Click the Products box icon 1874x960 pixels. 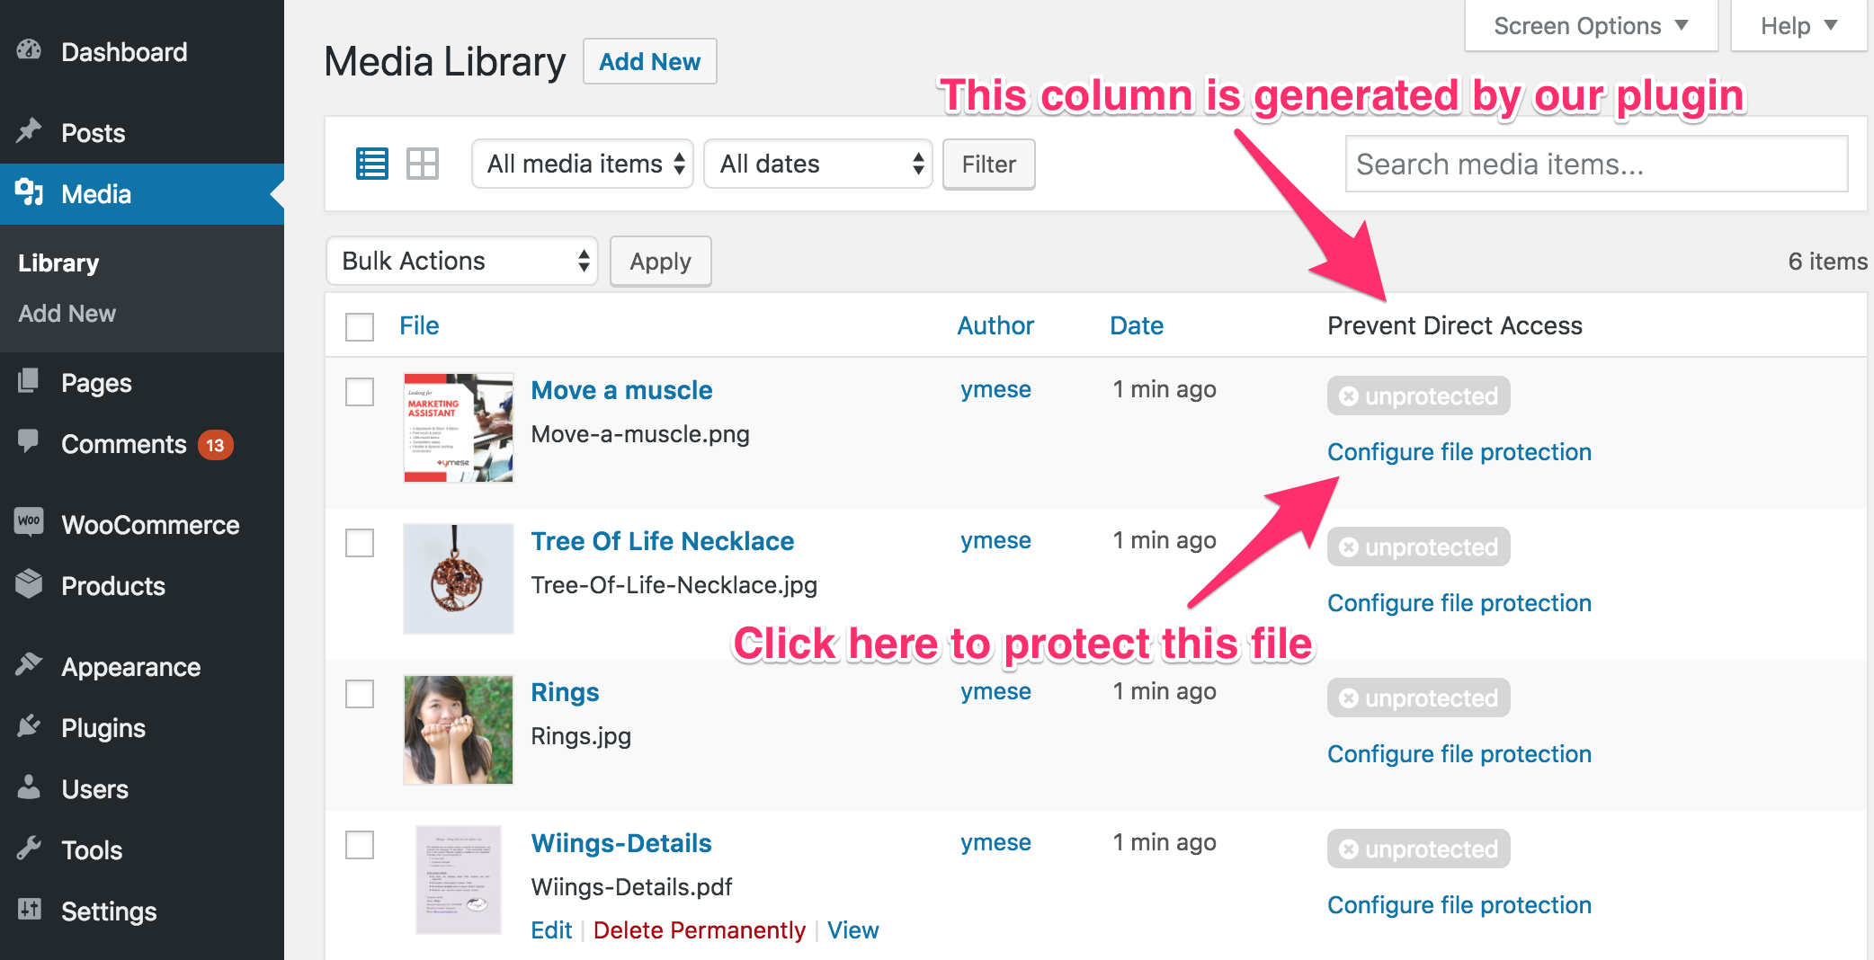(x=29, y=584)
